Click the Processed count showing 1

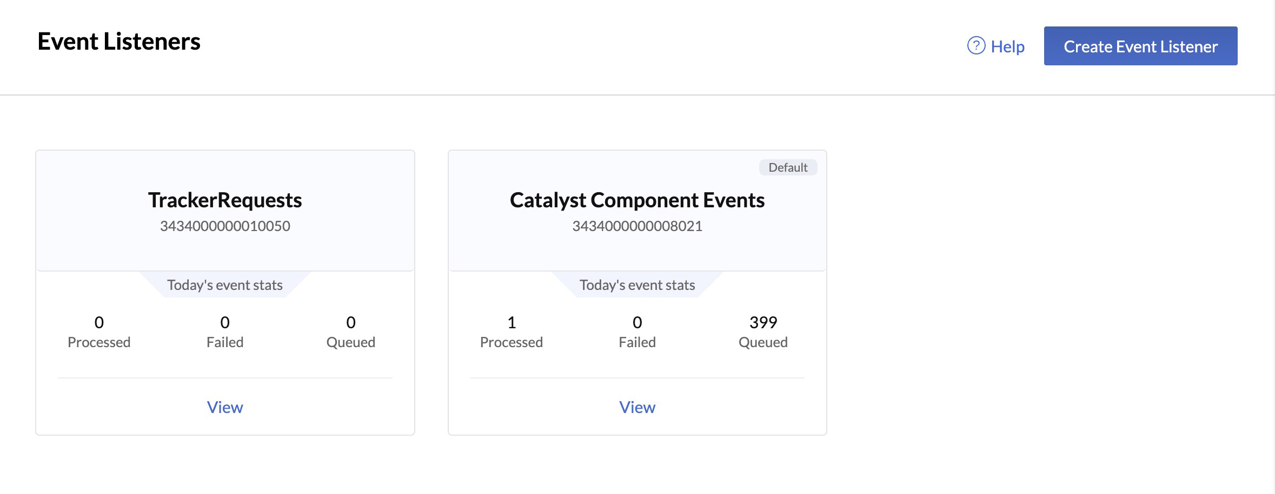click(511, 321)
